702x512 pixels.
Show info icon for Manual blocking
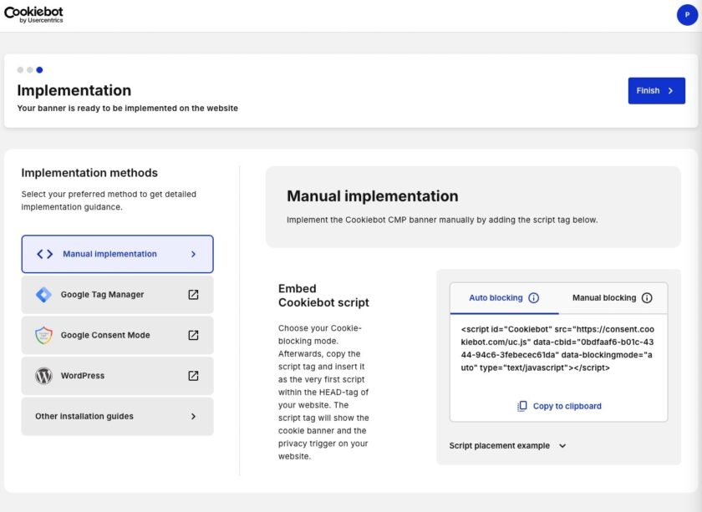click(647, 298)
